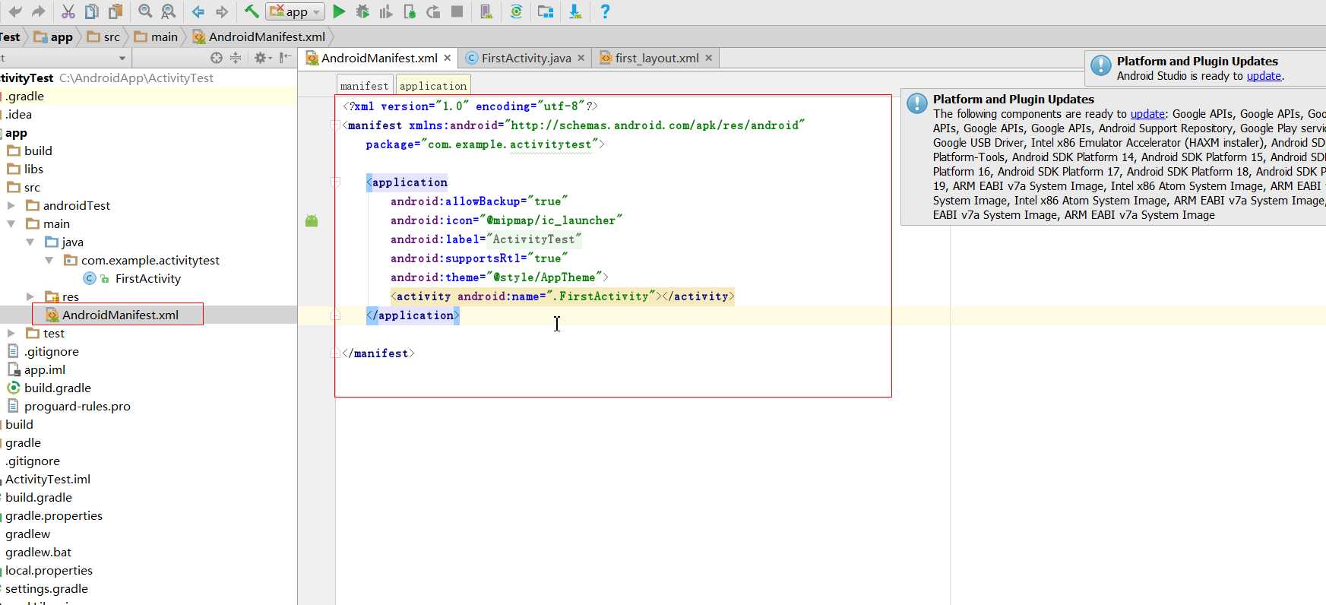Build project with green hammer icon
Image resolution: width=1326 pixels, height=605 pixels.
(x=252, y=11)
